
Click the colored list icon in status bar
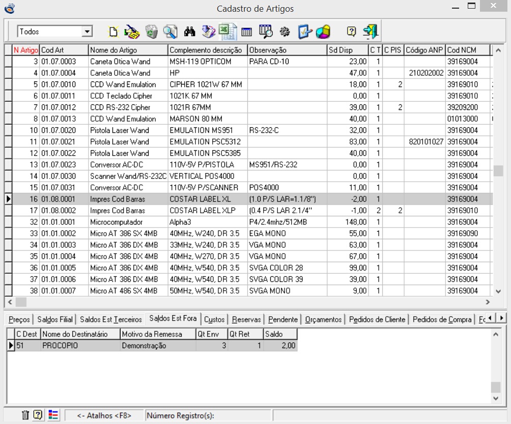pos(53,415)
